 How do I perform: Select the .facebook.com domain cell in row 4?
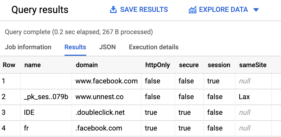[x=106, y=128]
